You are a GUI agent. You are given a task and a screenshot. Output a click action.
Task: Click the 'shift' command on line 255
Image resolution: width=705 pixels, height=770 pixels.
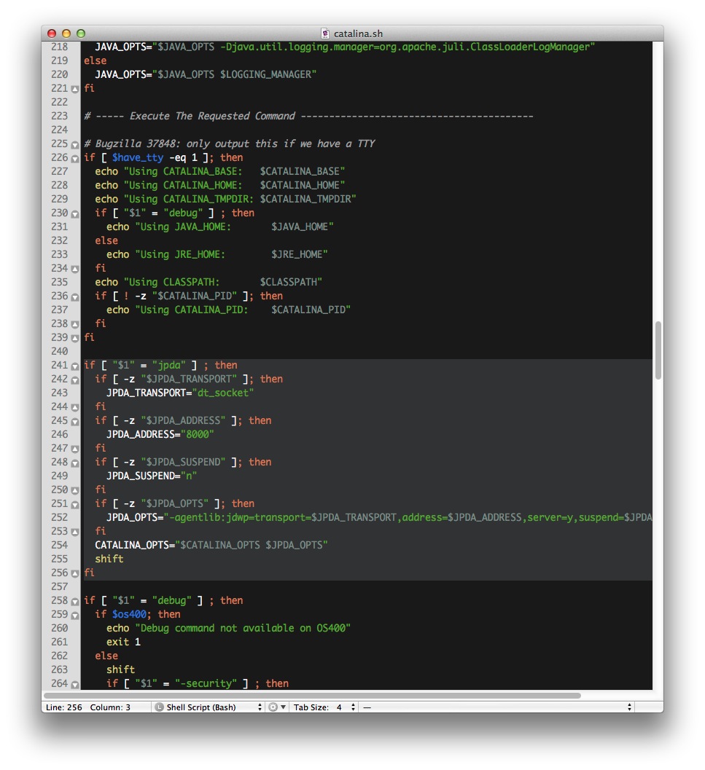(x=109, y=559)
